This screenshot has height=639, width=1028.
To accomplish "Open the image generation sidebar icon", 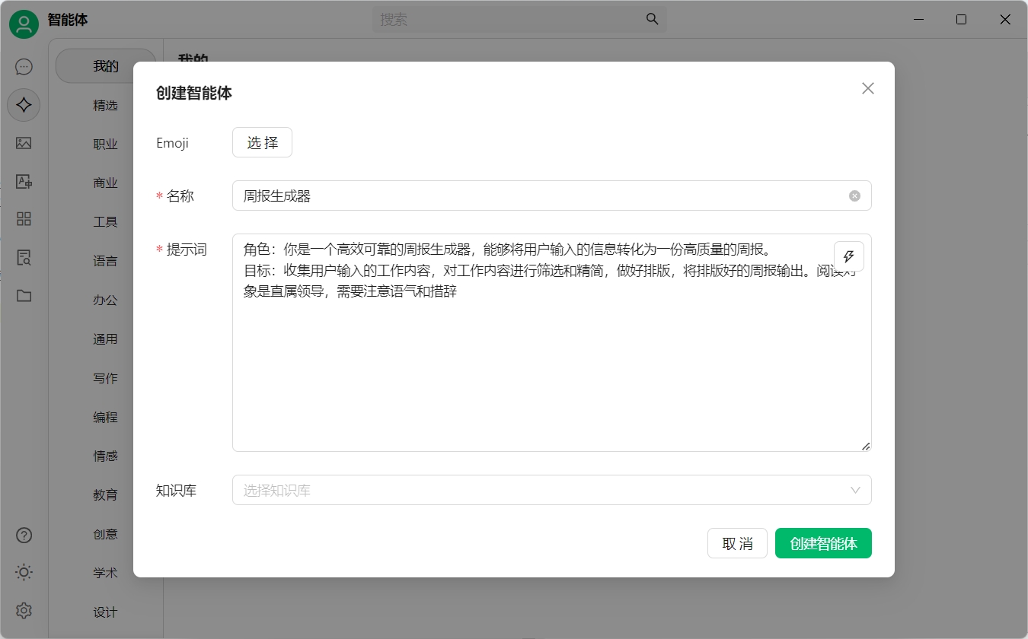I will point(24,143).
